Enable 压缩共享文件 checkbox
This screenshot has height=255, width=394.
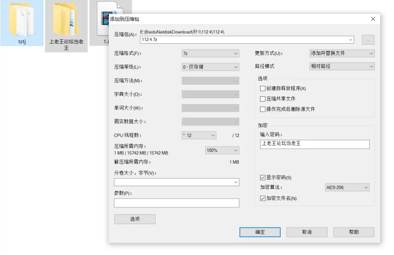[x=263, y=99]
